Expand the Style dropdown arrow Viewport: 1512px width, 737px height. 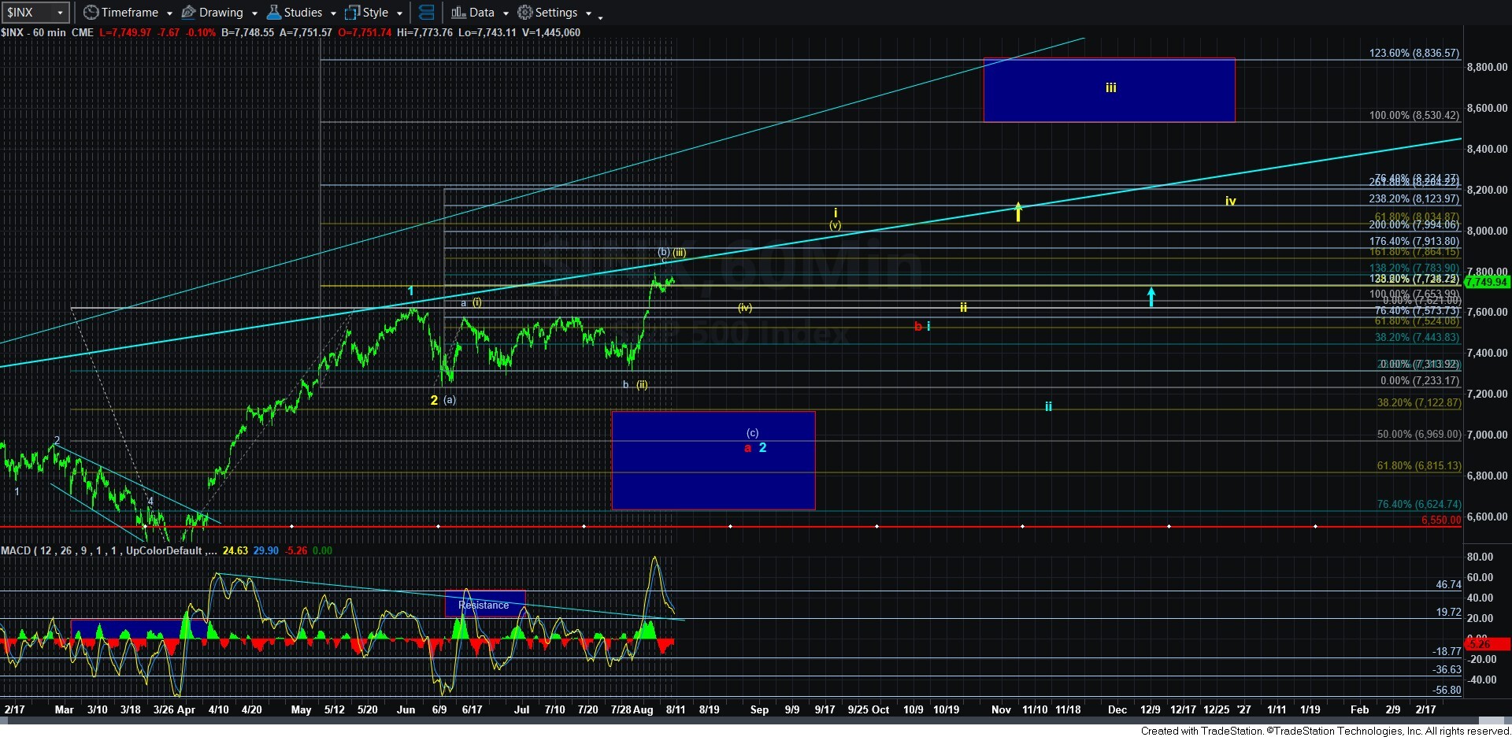click(399, 13)
